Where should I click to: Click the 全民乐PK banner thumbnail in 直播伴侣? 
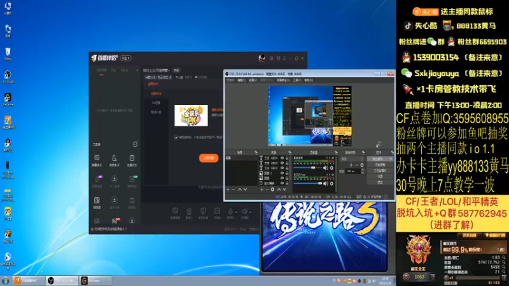tap(191, 116)
